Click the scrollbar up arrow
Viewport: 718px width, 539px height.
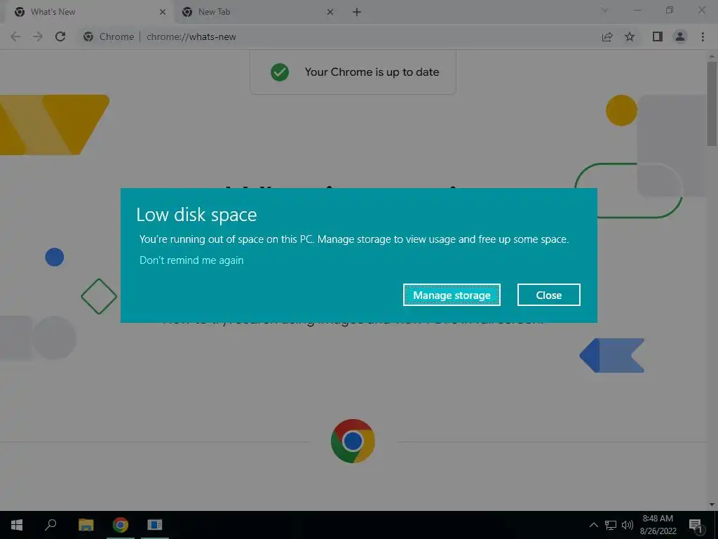712,56
